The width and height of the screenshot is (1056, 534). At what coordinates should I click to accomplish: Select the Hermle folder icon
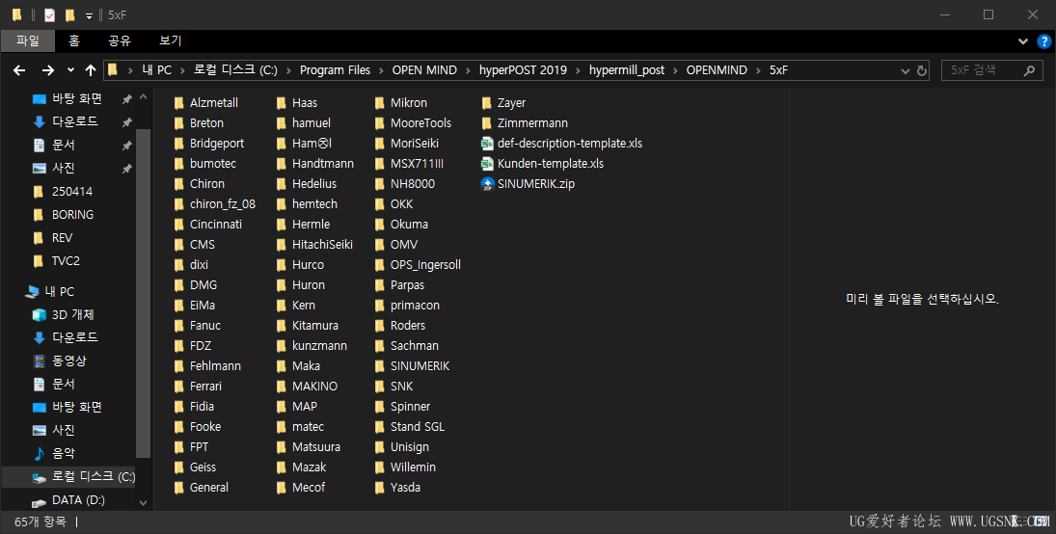pyautogui.click(x=281, y=225)
